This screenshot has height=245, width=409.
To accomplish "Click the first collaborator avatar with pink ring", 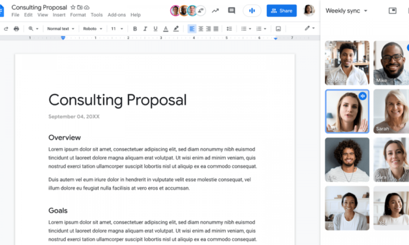I will coord(175,10).
